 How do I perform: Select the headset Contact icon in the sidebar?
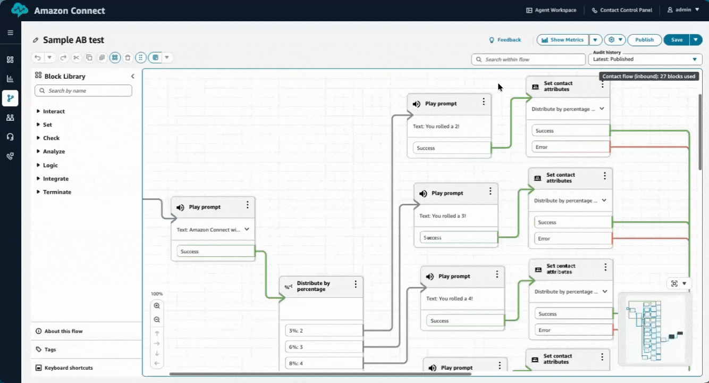point(10,137)
